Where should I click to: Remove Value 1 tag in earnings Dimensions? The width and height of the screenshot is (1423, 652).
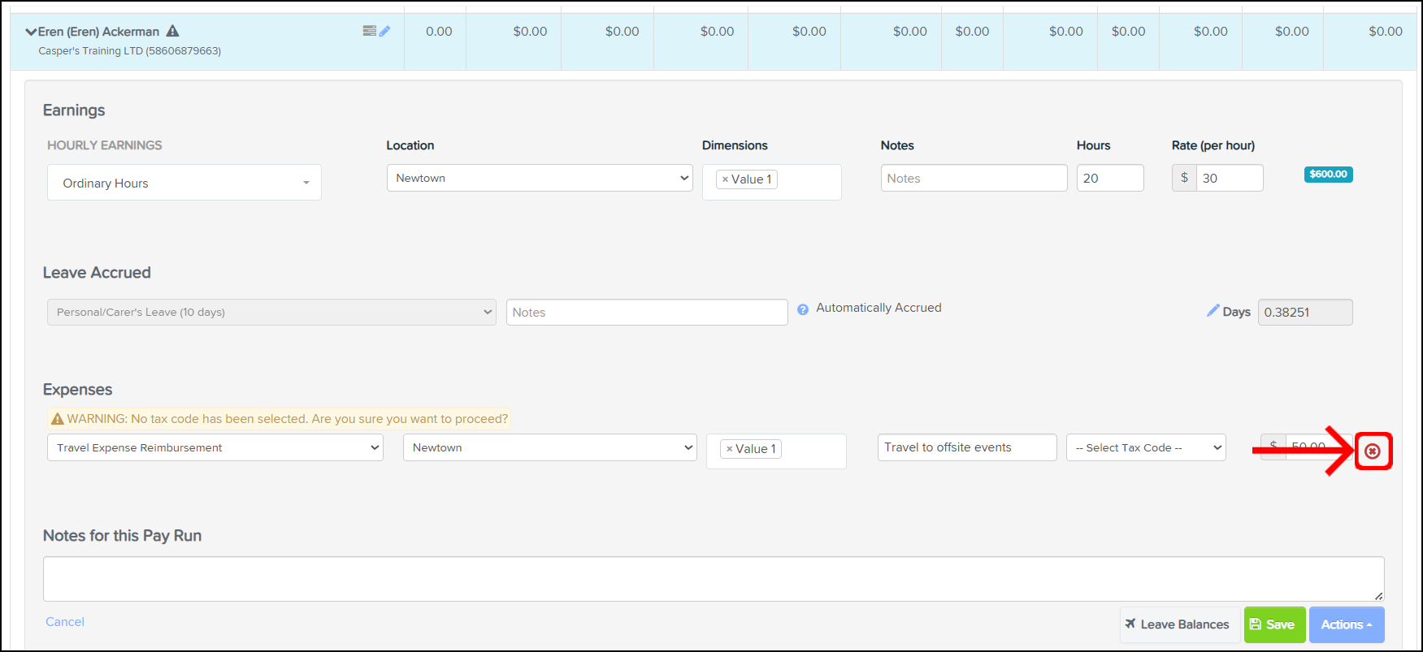[725, 179]
